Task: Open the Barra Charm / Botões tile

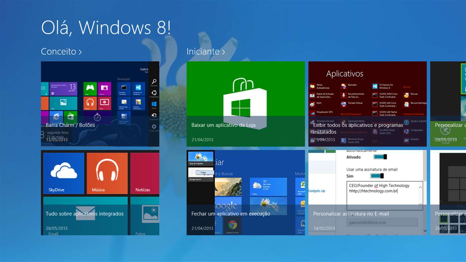Action: (x=100, y=104)
